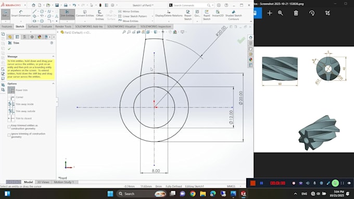
Task: Click the green OK checkmark in Trim panel
Action: click(9, 49)
